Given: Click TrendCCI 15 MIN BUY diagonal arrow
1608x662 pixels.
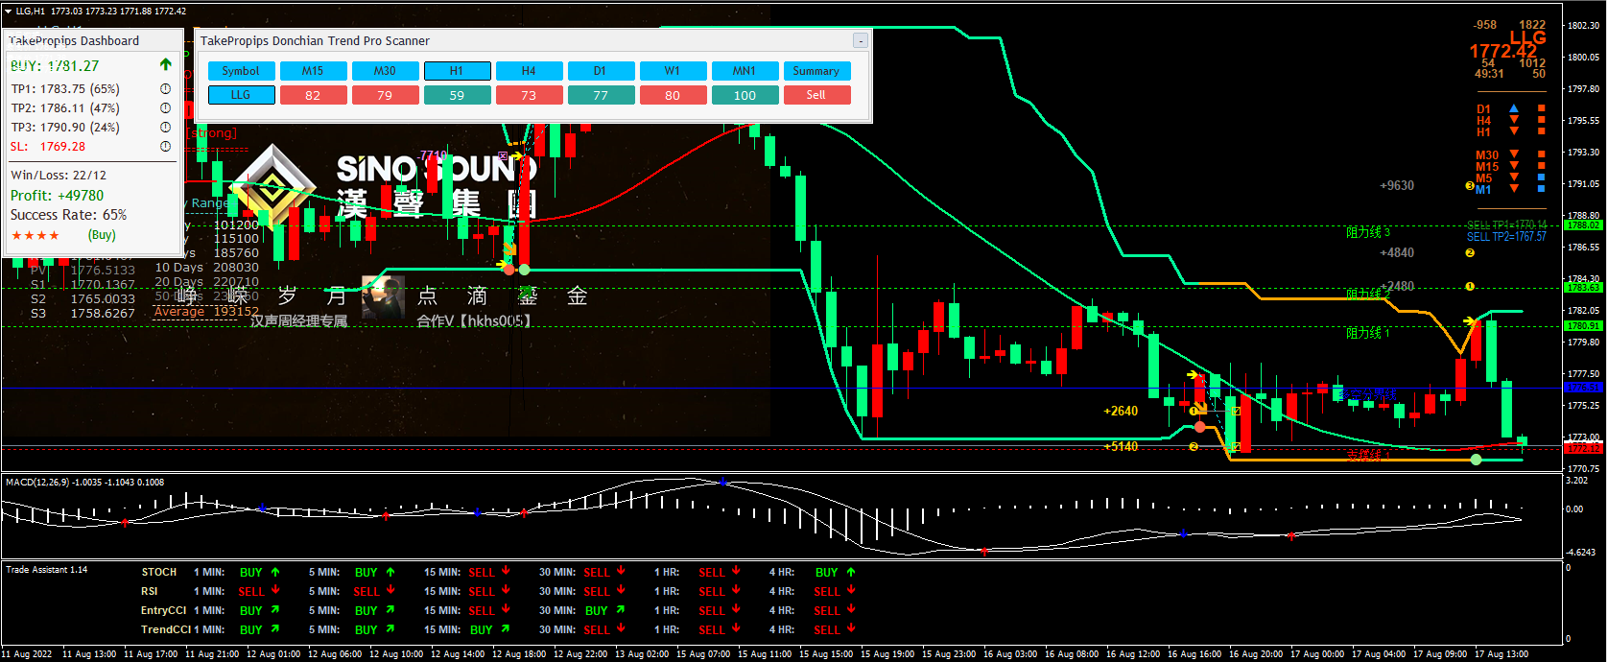Looking at the screenshot, I should click(x=506, y=628).
